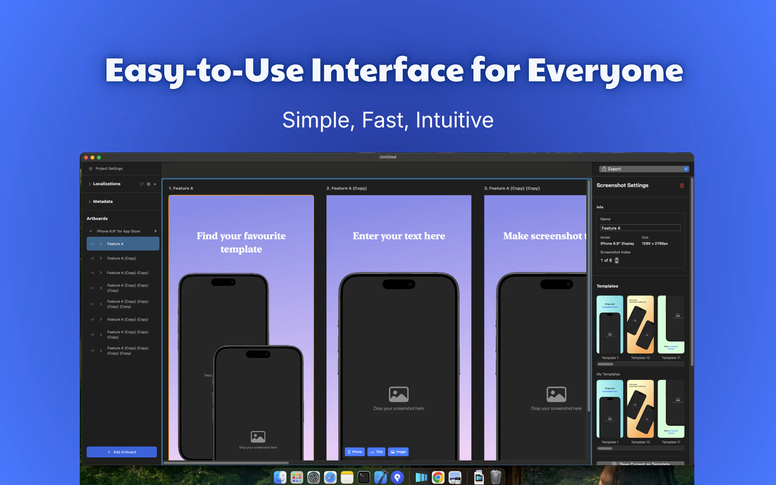Open the Localizations settings gear
The width and height of the screenshot is (776, 485).
coord(148,184)
